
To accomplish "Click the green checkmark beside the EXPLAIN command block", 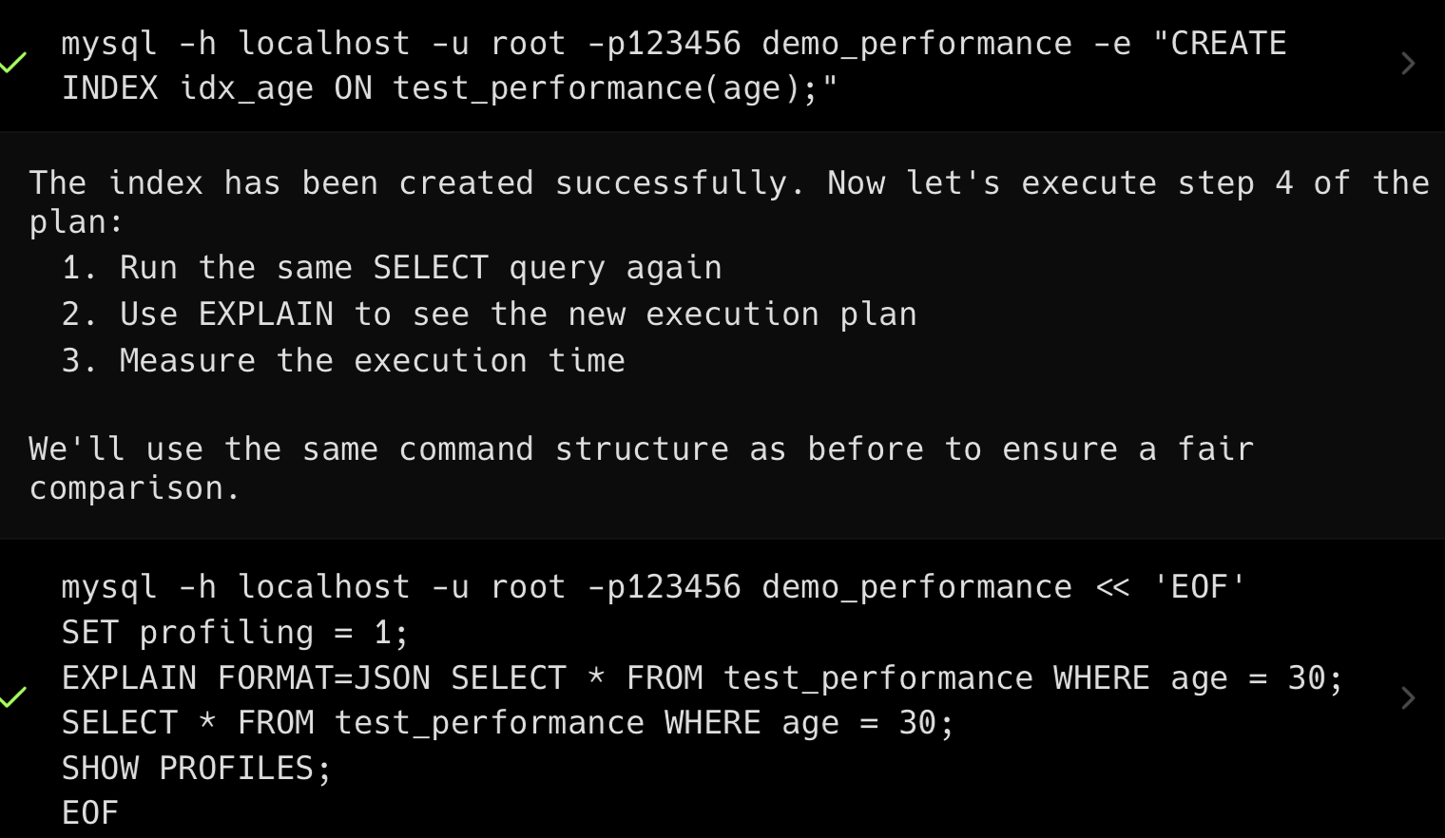I will click(x=13, y=698).
